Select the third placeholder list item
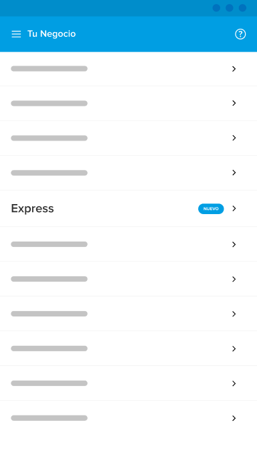 pos(128,138)
